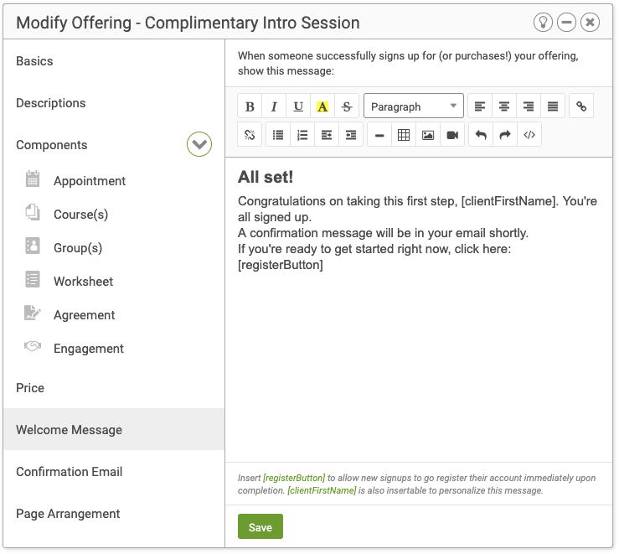619x554 pixels.
Task: Open the Paragraph style dropdown
Action: point(413,106)
